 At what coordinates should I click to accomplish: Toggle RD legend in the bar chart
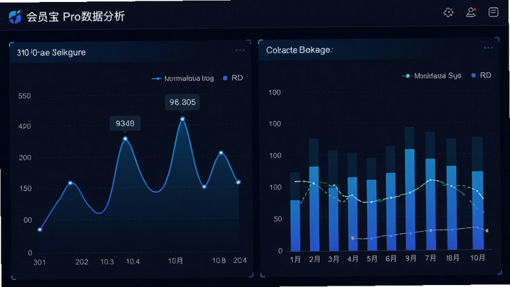(x=481, y=75)
